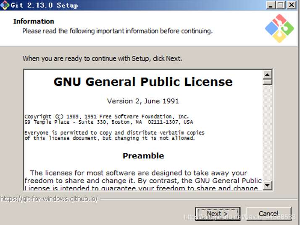The height and width of the screenshot is (225, 300).
Task: Click the 'GNU General Public License' heading
Action: click(x=143, y=82)
